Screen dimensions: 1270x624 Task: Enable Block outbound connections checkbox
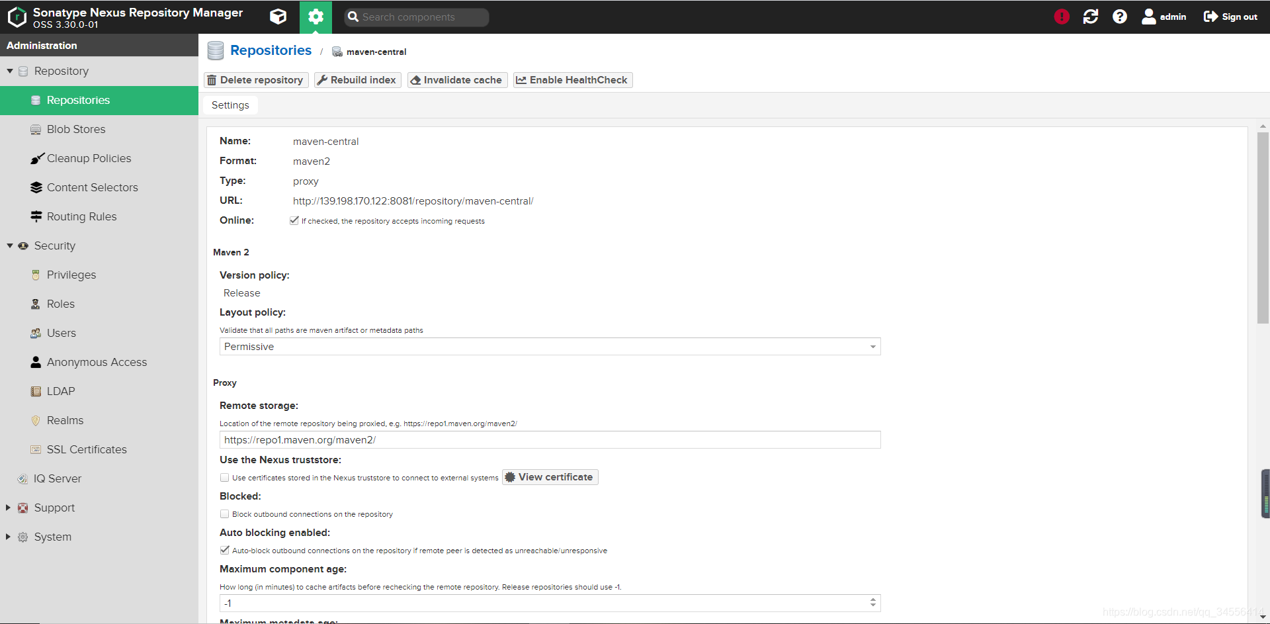[x=225, y=513]
